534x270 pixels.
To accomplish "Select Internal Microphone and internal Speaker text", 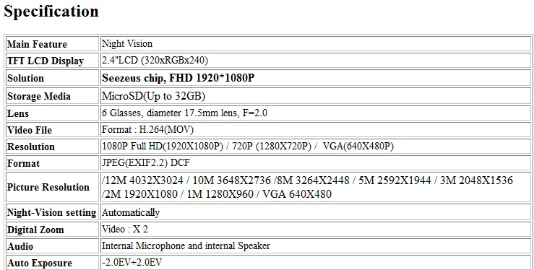I will [x=186, y=246].
